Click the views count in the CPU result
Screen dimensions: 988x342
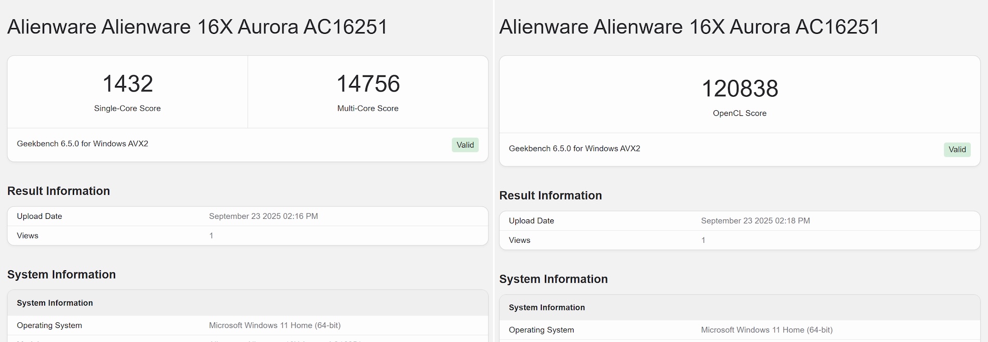[x=211, y=235]
